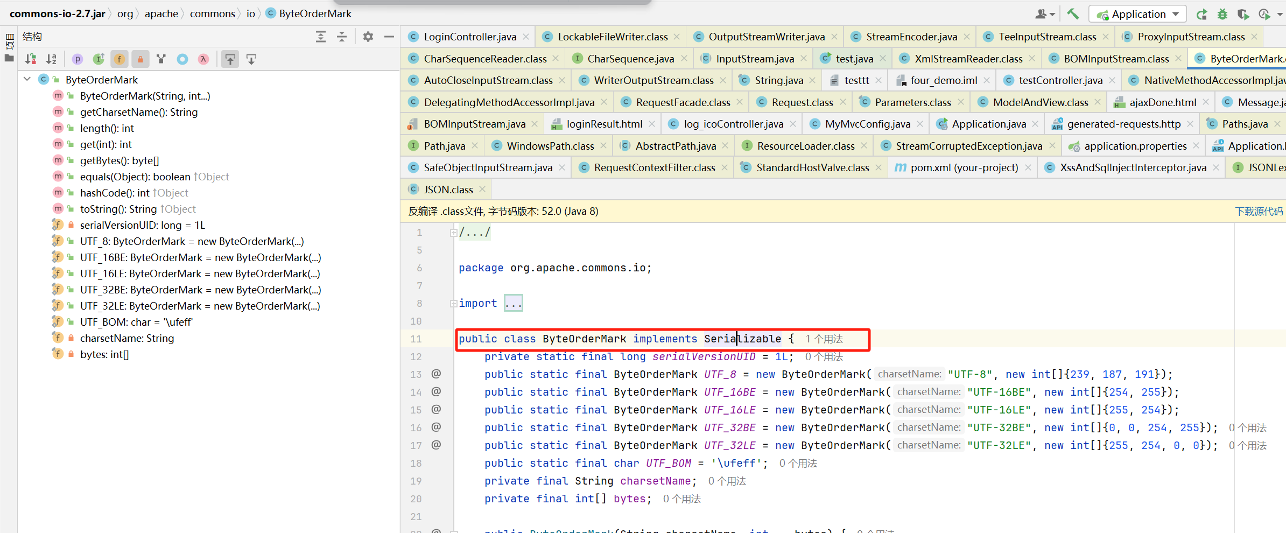Toggle Sort Alphabetically in structure toolbar
This screenshot has width=1286, height=533.
(x=51, y=59)
